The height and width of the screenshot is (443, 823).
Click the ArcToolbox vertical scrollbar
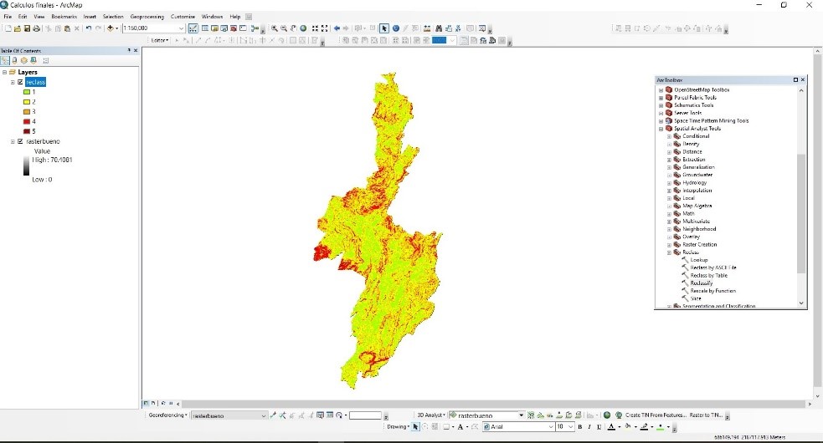(801, 209)
